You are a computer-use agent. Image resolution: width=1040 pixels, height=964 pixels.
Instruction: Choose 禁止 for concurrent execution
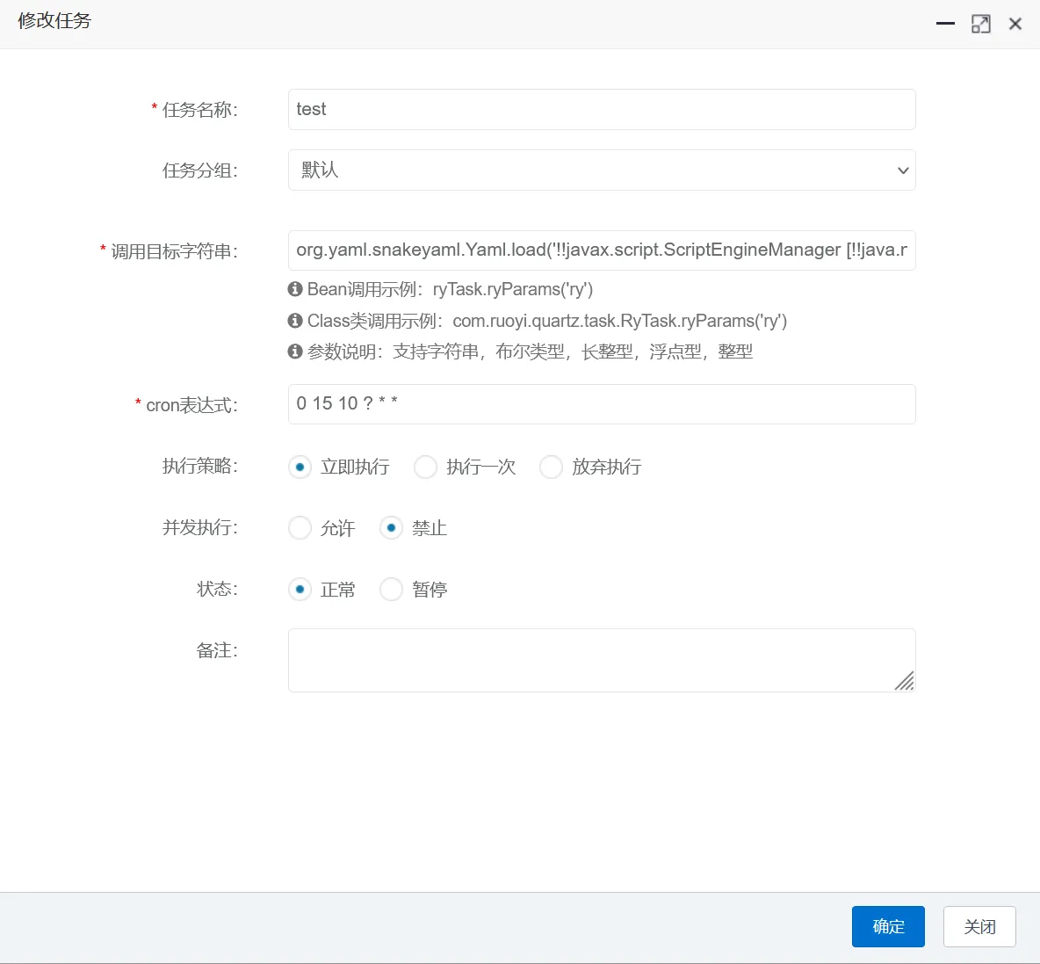(x=392, y=528)
